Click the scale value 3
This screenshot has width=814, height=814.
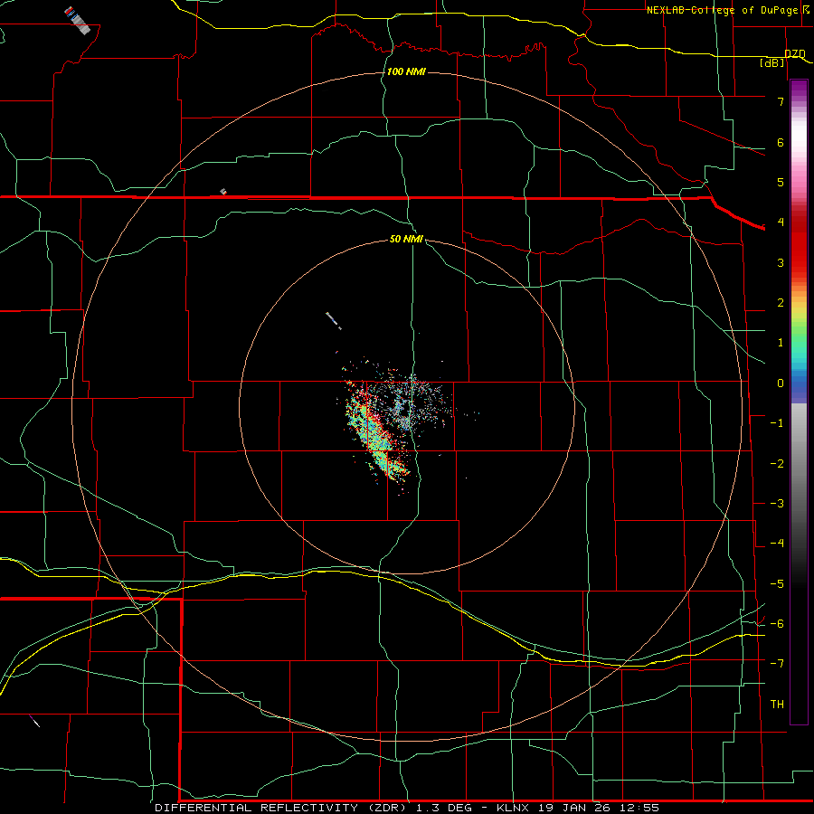pos(781,262)
